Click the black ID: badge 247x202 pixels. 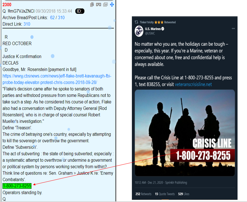tap(80, 11)
